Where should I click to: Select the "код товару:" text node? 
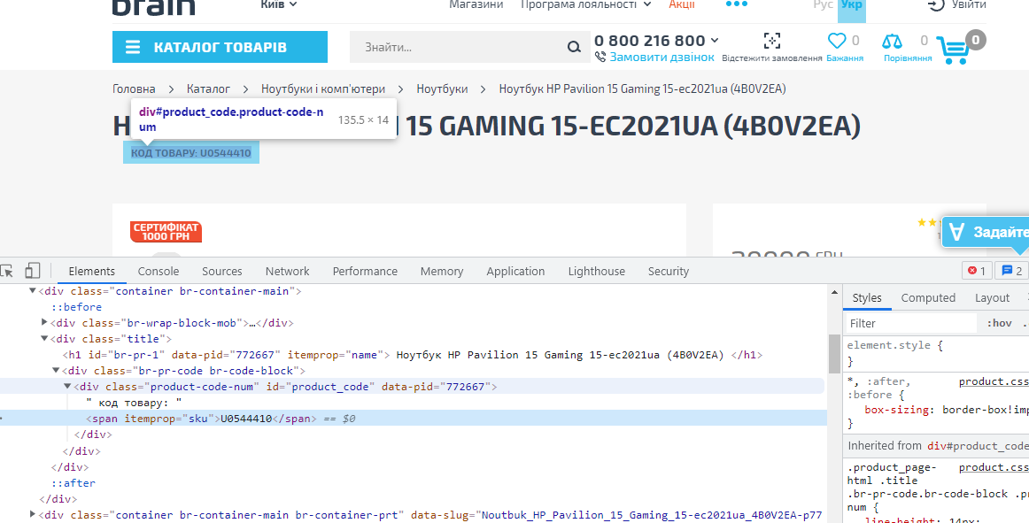(133, 403)
